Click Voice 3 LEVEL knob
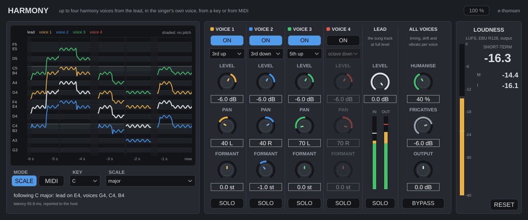This screenshot has width=528, height=220. point(304,82)
